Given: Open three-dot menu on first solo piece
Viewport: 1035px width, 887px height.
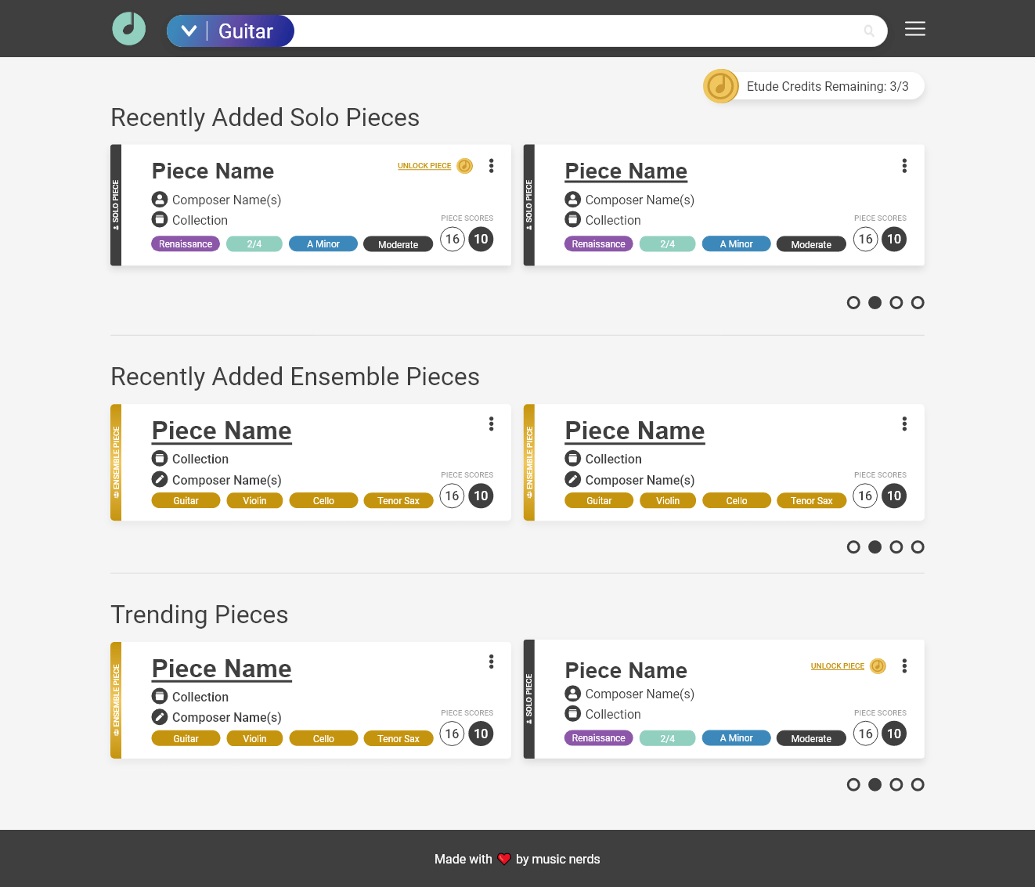Looking at the screenshot, I should 491,166.
